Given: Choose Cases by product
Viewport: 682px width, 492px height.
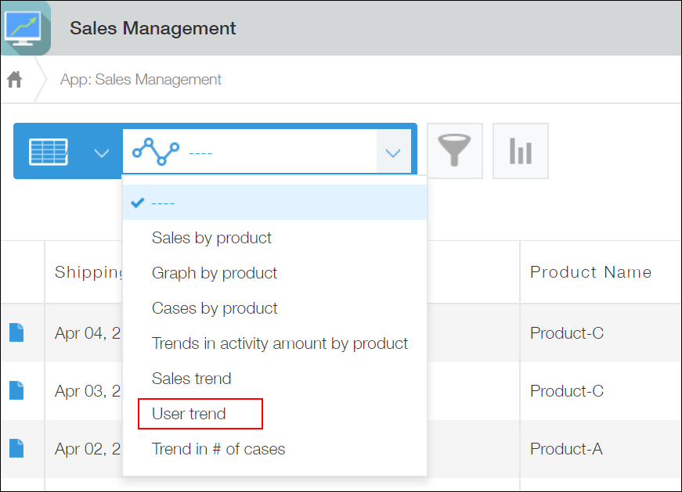Looking at the screenshot, I should [x=215, y=307].
